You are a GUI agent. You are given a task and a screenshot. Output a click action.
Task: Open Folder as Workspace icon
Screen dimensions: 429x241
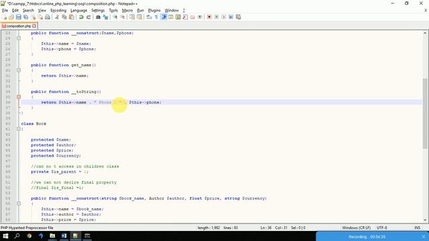tap(192, 17)
